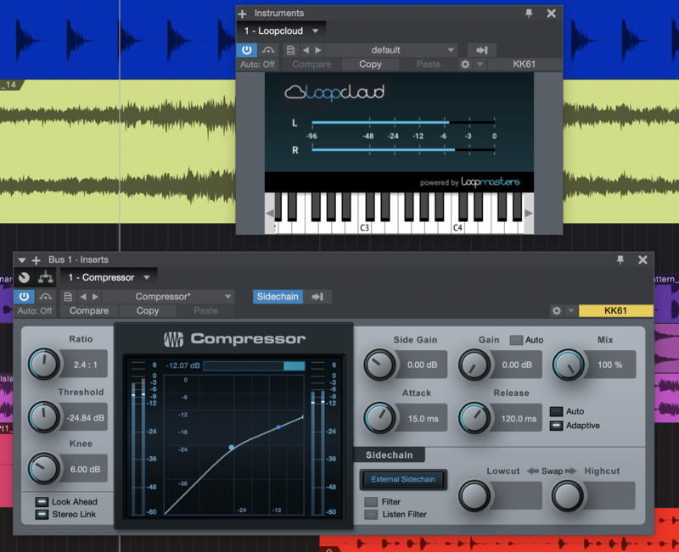Switch to the '1 - Compressor' insert tab
The image size is (679, 552).
[x=102, y=278]
